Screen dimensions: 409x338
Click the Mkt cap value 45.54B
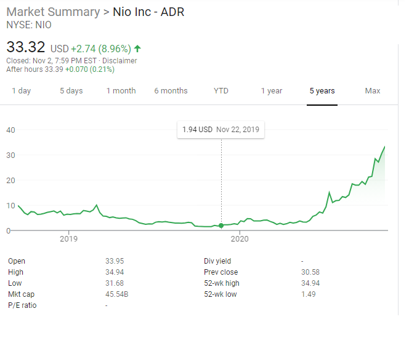click(x=116, y=294)
